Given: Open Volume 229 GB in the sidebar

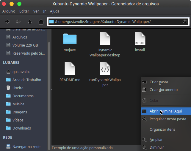Looking at the screenshot, I should 24,45.
